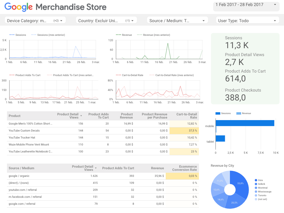Click the tablet sessions bar

pos(220,139)
